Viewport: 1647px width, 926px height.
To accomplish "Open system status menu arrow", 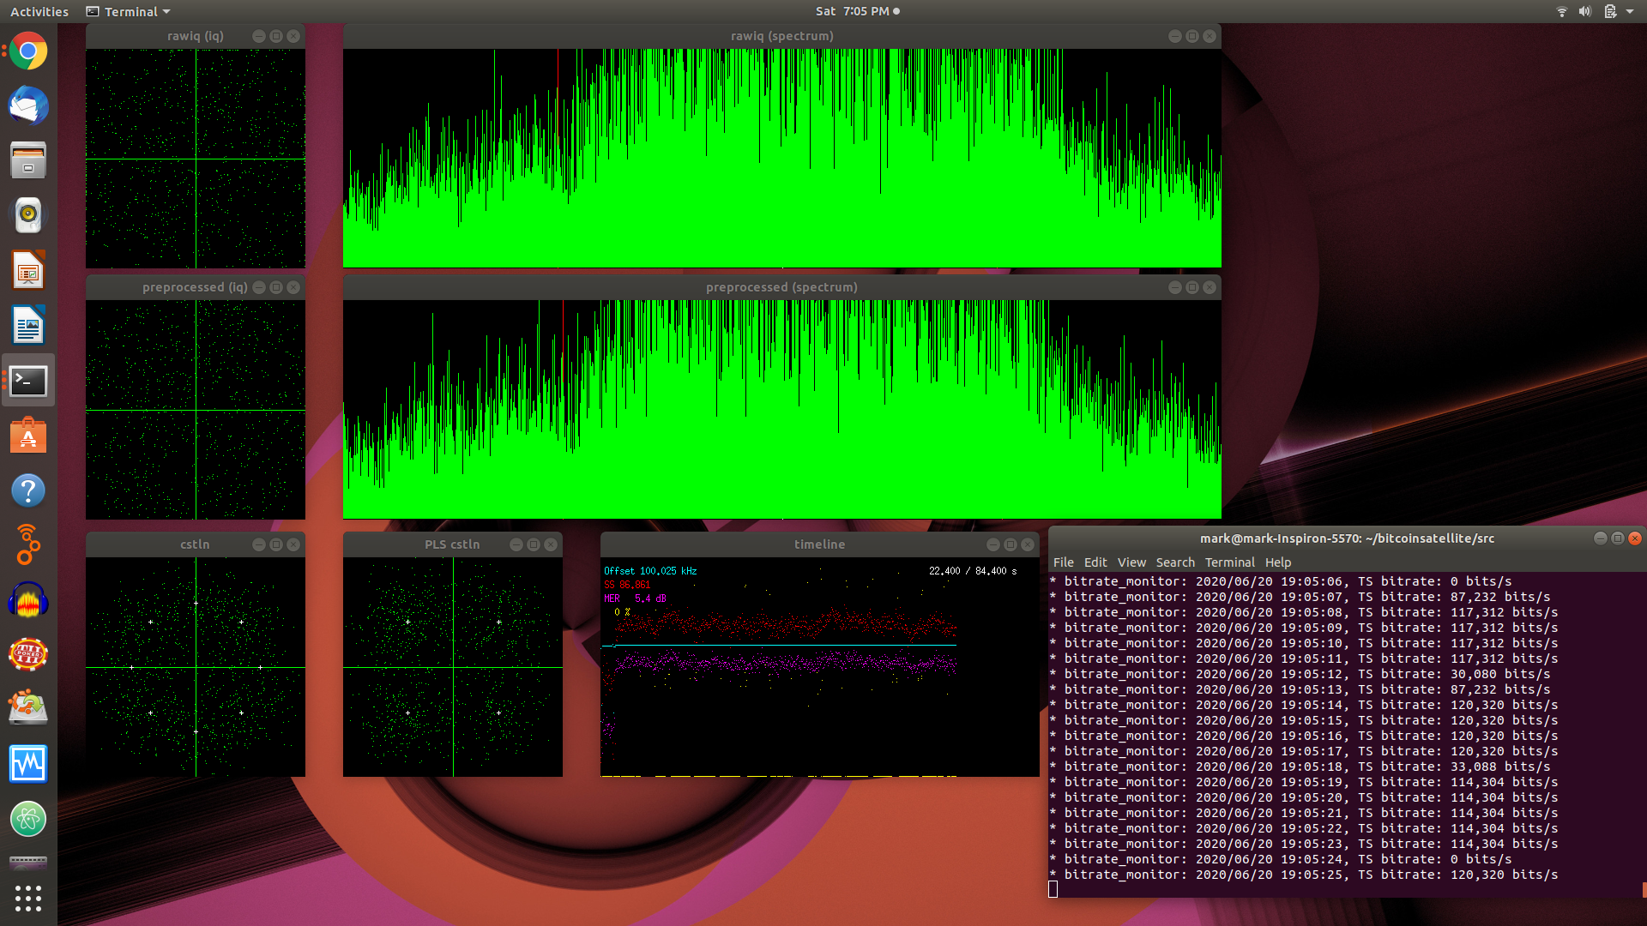I will click(x=1630, y=11).
